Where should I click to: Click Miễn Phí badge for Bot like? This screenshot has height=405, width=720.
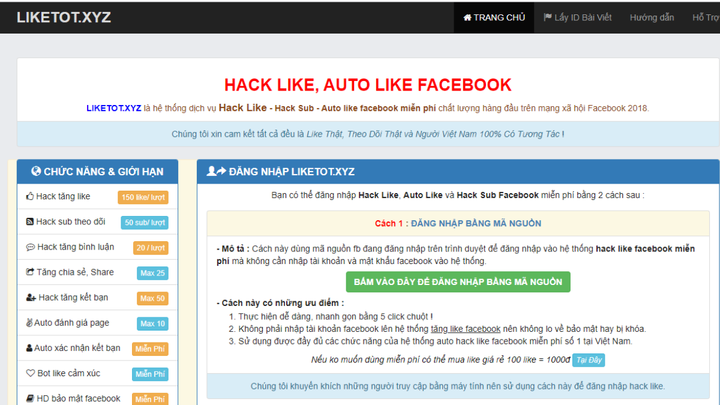[151, 374]
